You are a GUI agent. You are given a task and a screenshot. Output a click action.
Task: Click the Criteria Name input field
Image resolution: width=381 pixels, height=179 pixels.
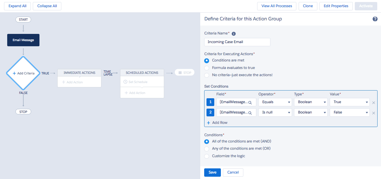237,42
